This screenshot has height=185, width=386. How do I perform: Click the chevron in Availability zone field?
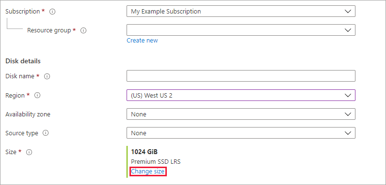[348, 114]
